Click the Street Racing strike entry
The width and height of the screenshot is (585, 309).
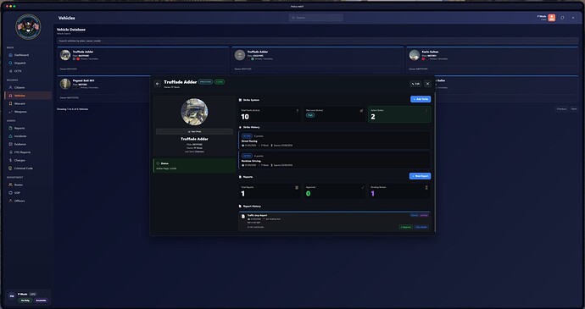pos(334,141)
